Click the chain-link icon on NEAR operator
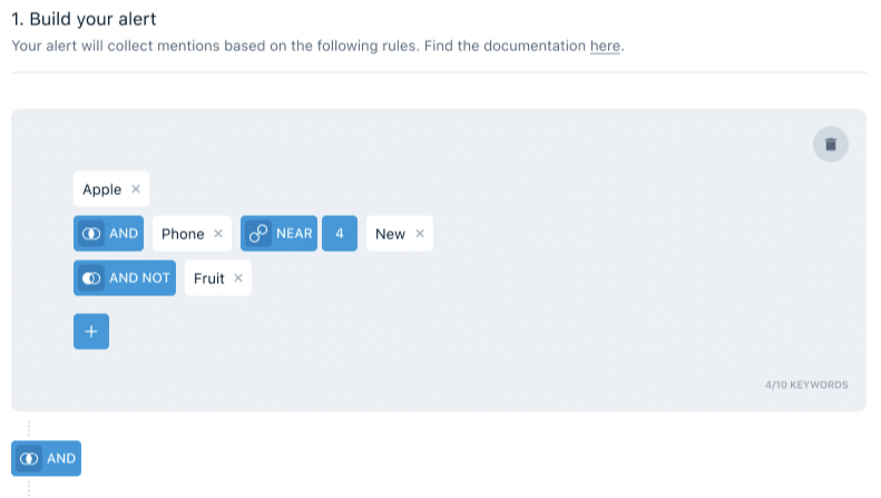The height and width of the screenshot is (498, 881). click(x=258, y=233)
